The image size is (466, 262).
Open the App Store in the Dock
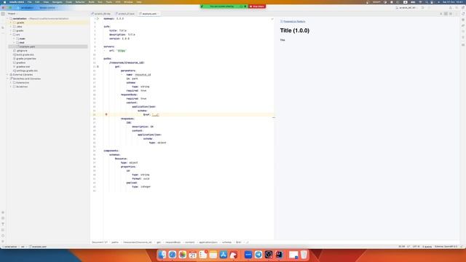click(x=224, y=255)
